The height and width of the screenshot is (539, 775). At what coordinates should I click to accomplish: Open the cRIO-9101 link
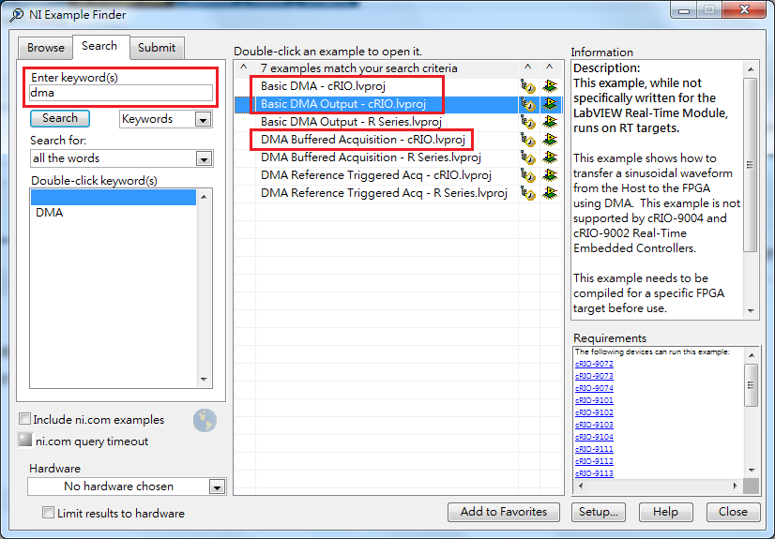point(594,400)
